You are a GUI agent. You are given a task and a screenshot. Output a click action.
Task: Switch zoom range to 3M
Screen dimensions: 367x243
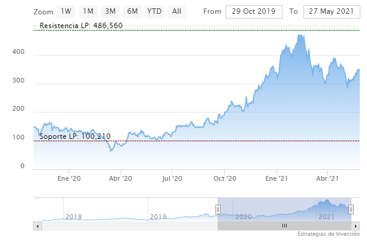(x=110, y=11)
